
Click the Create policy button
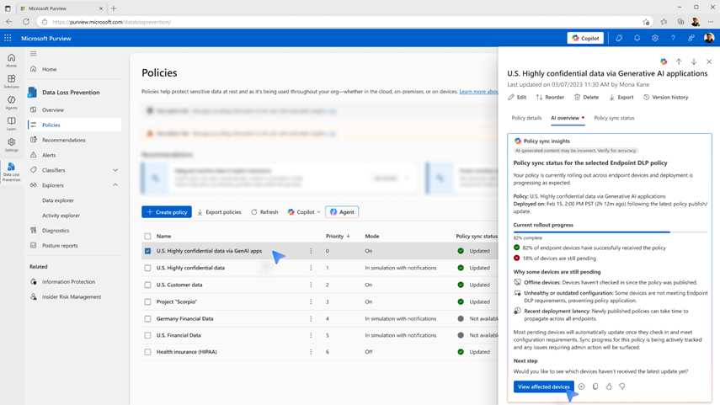pos(167,212)
